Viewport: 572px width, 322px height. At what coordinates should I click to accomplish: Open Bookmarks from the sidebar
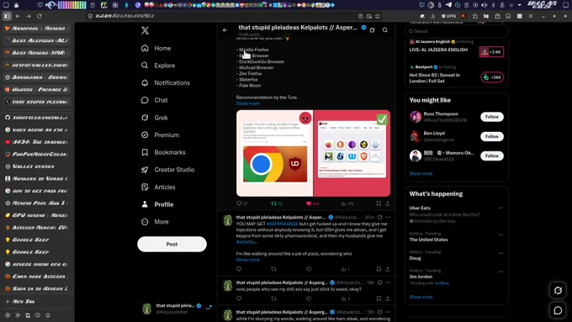click(x=163, y=152)
